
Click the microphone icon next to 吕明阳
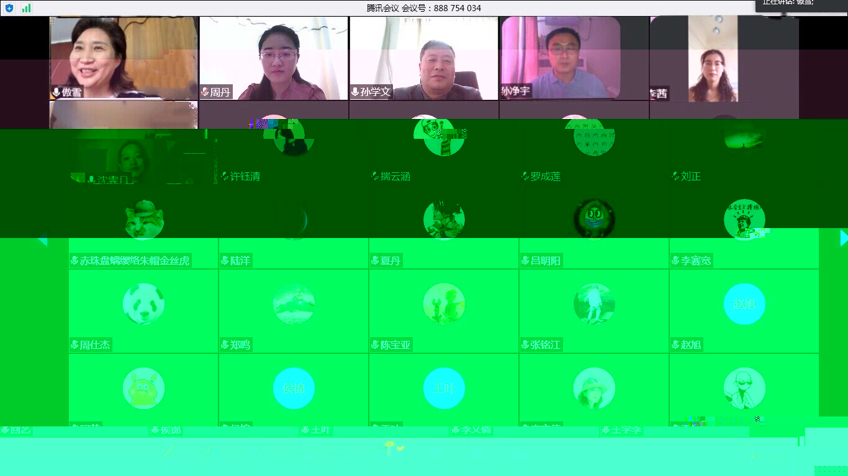coord(525,261)
